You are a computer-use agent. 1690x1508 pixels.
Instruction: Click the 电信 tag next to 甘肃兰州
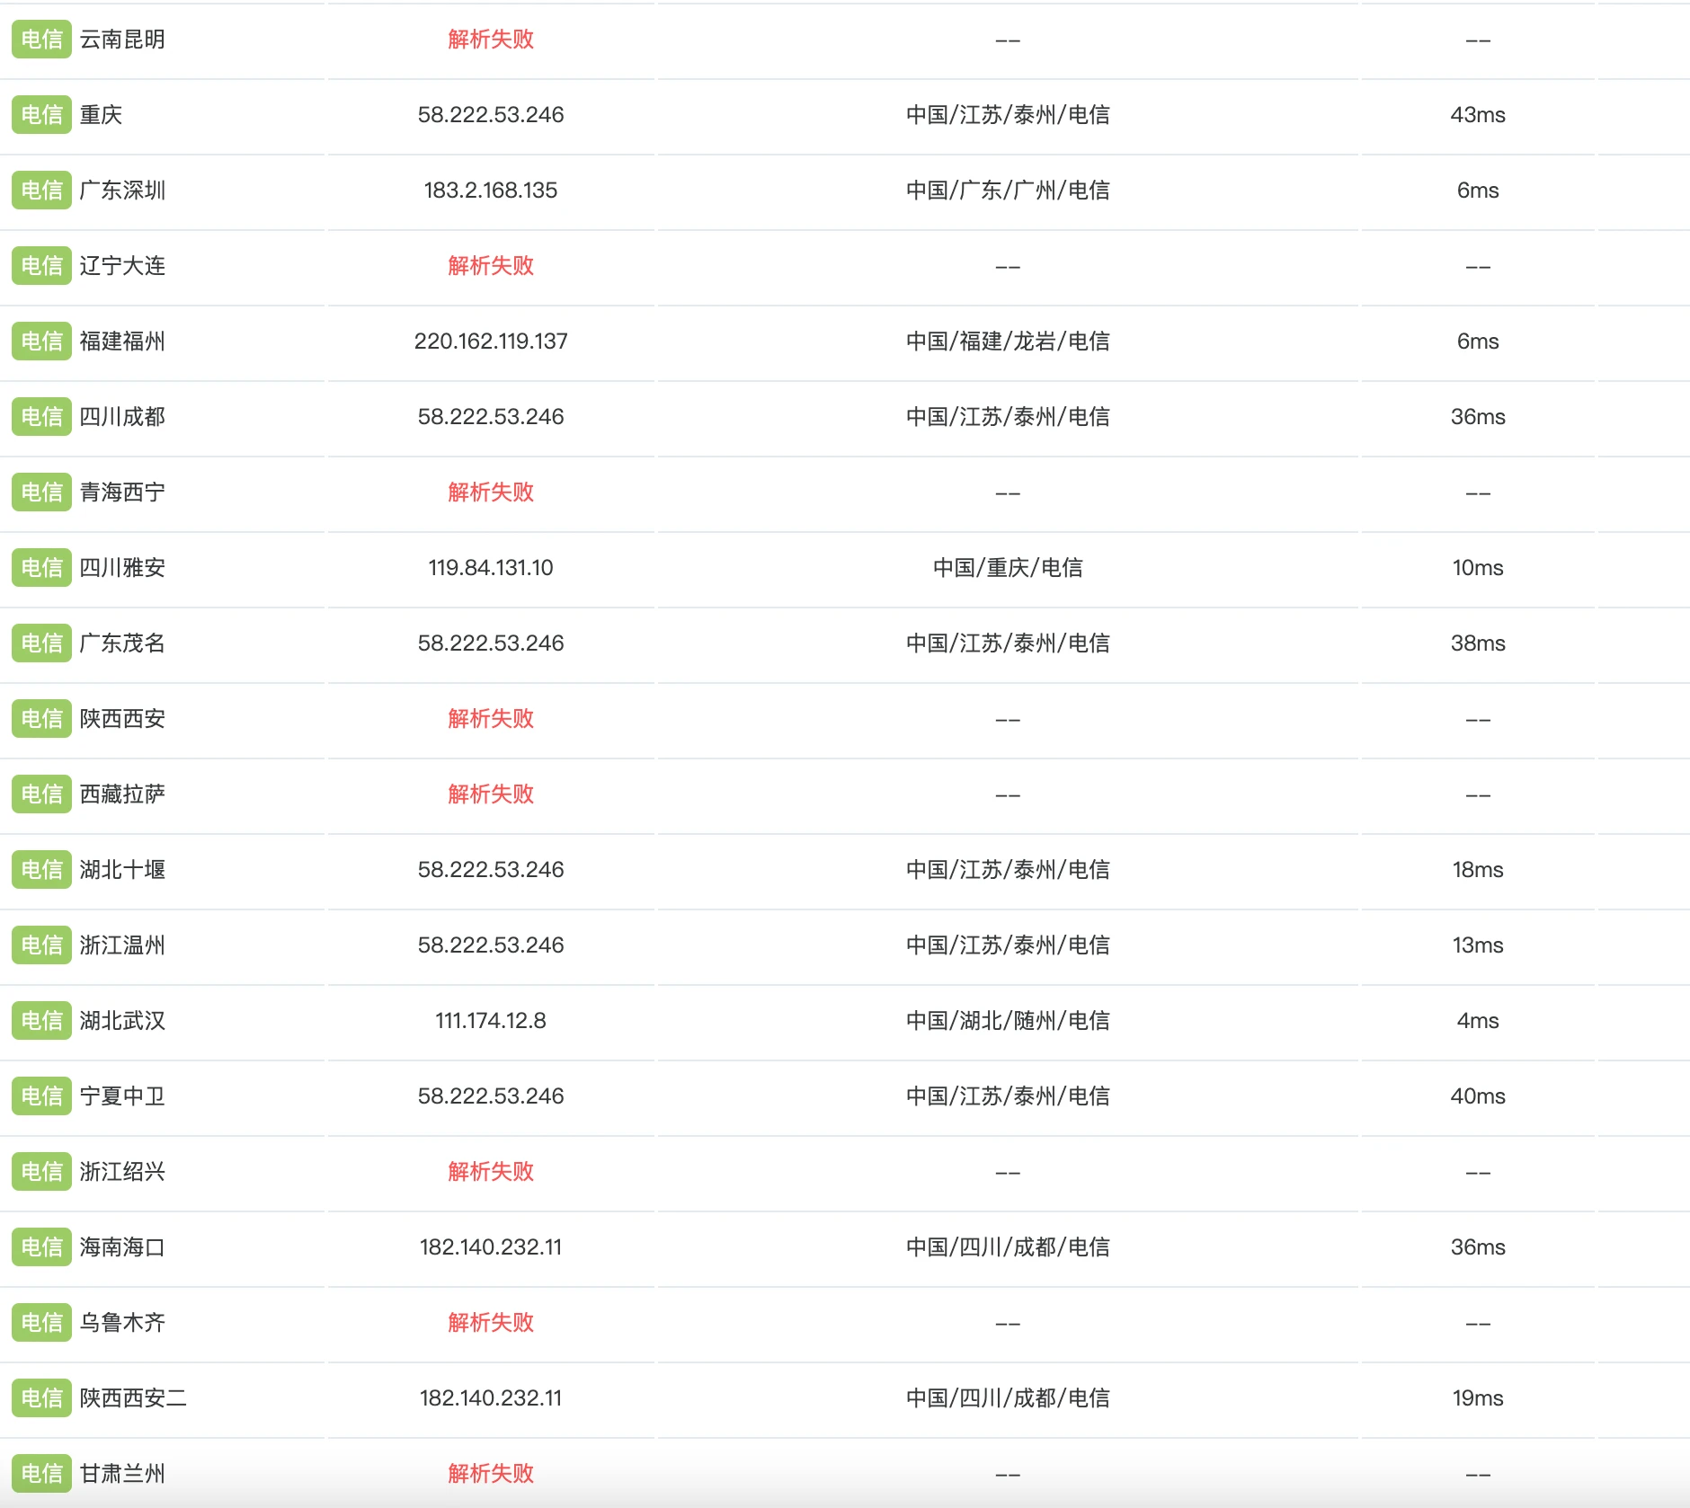click(x=41, y=1474)
